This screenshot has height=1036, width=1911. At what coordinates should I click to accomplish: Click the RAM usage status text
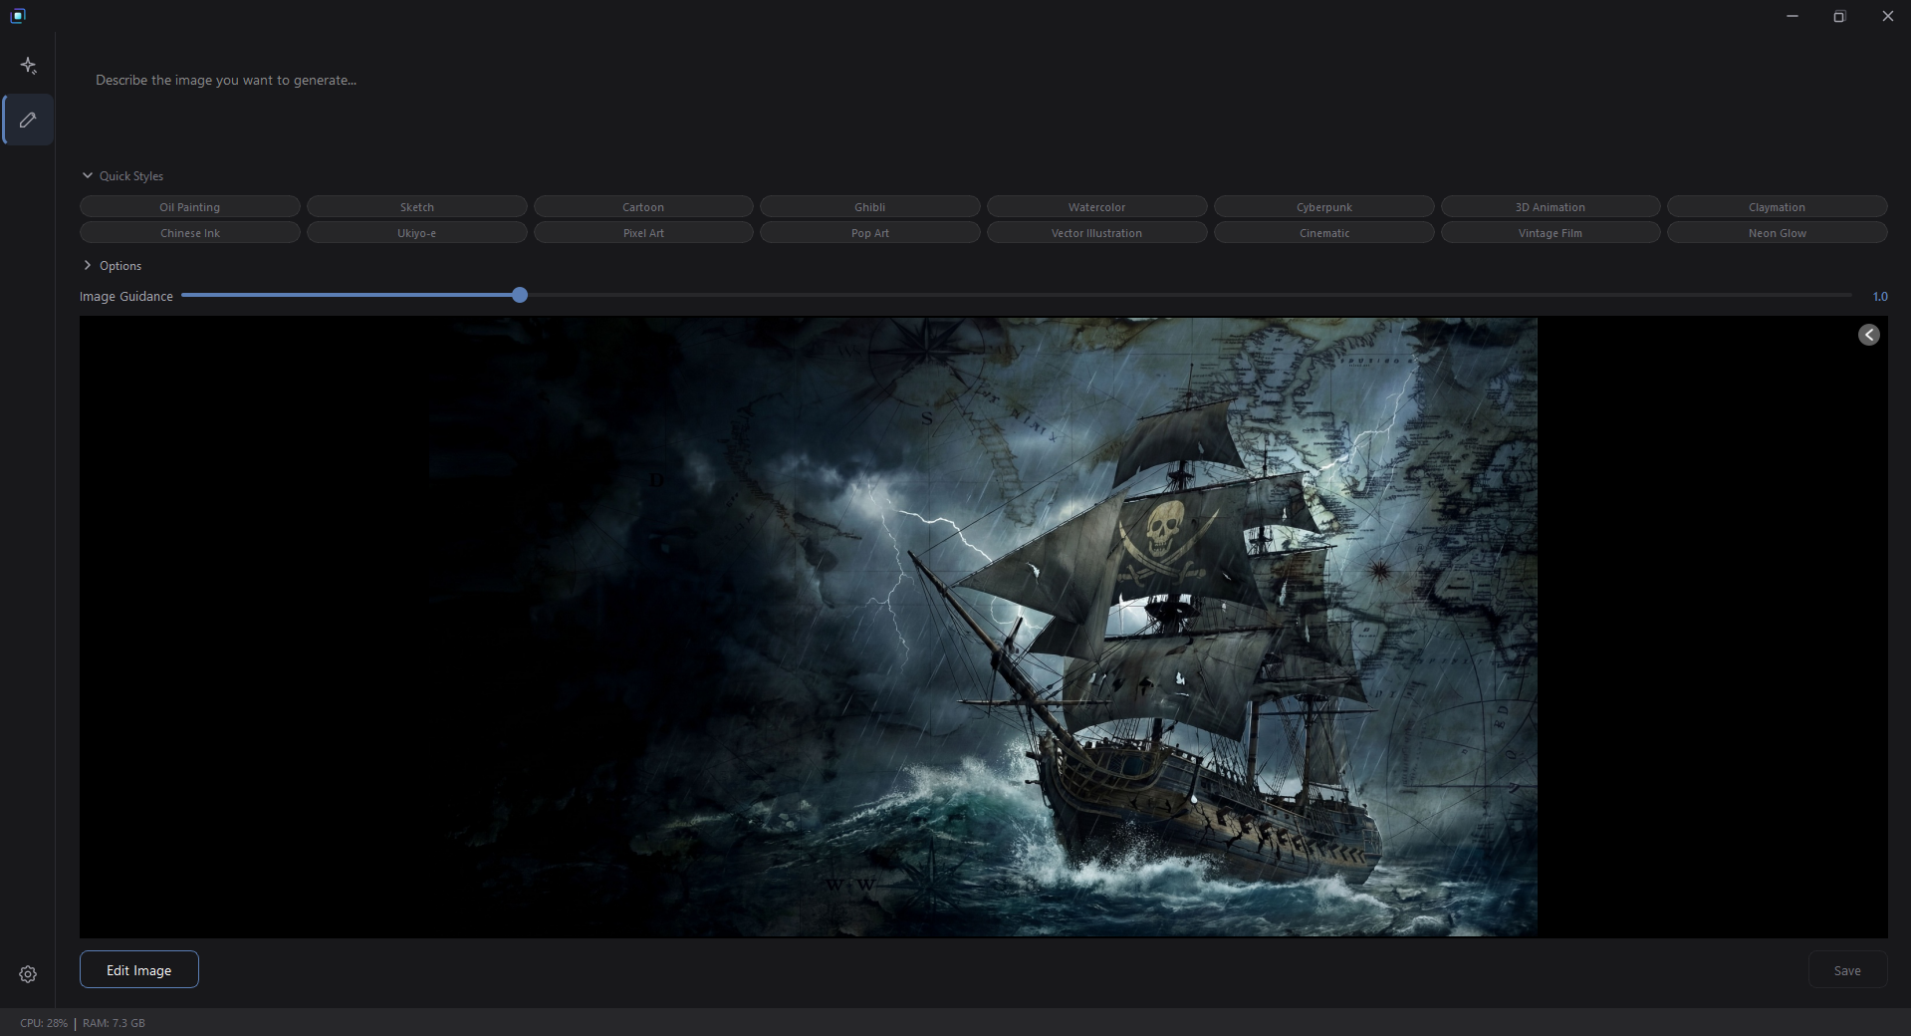(x=114, y=1023)
